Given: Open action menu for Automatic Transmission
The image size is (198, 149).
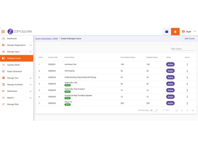Looking at the screenshot, I should [x=187, y=90].
